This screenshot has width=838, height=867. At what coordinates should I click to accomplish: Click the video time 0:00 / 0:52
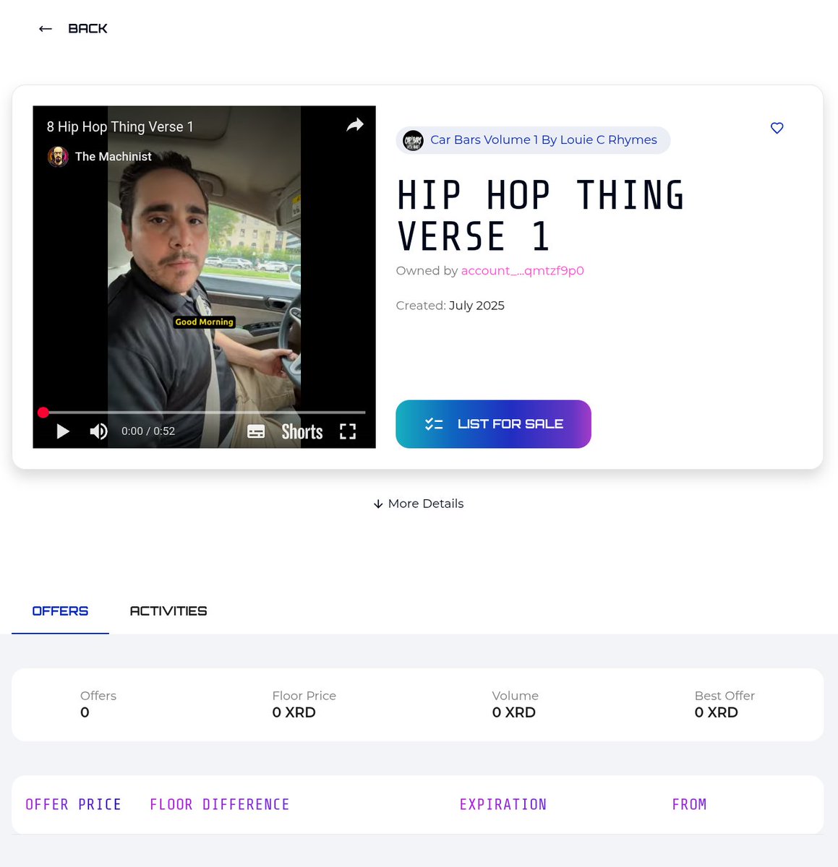(148, 431)
